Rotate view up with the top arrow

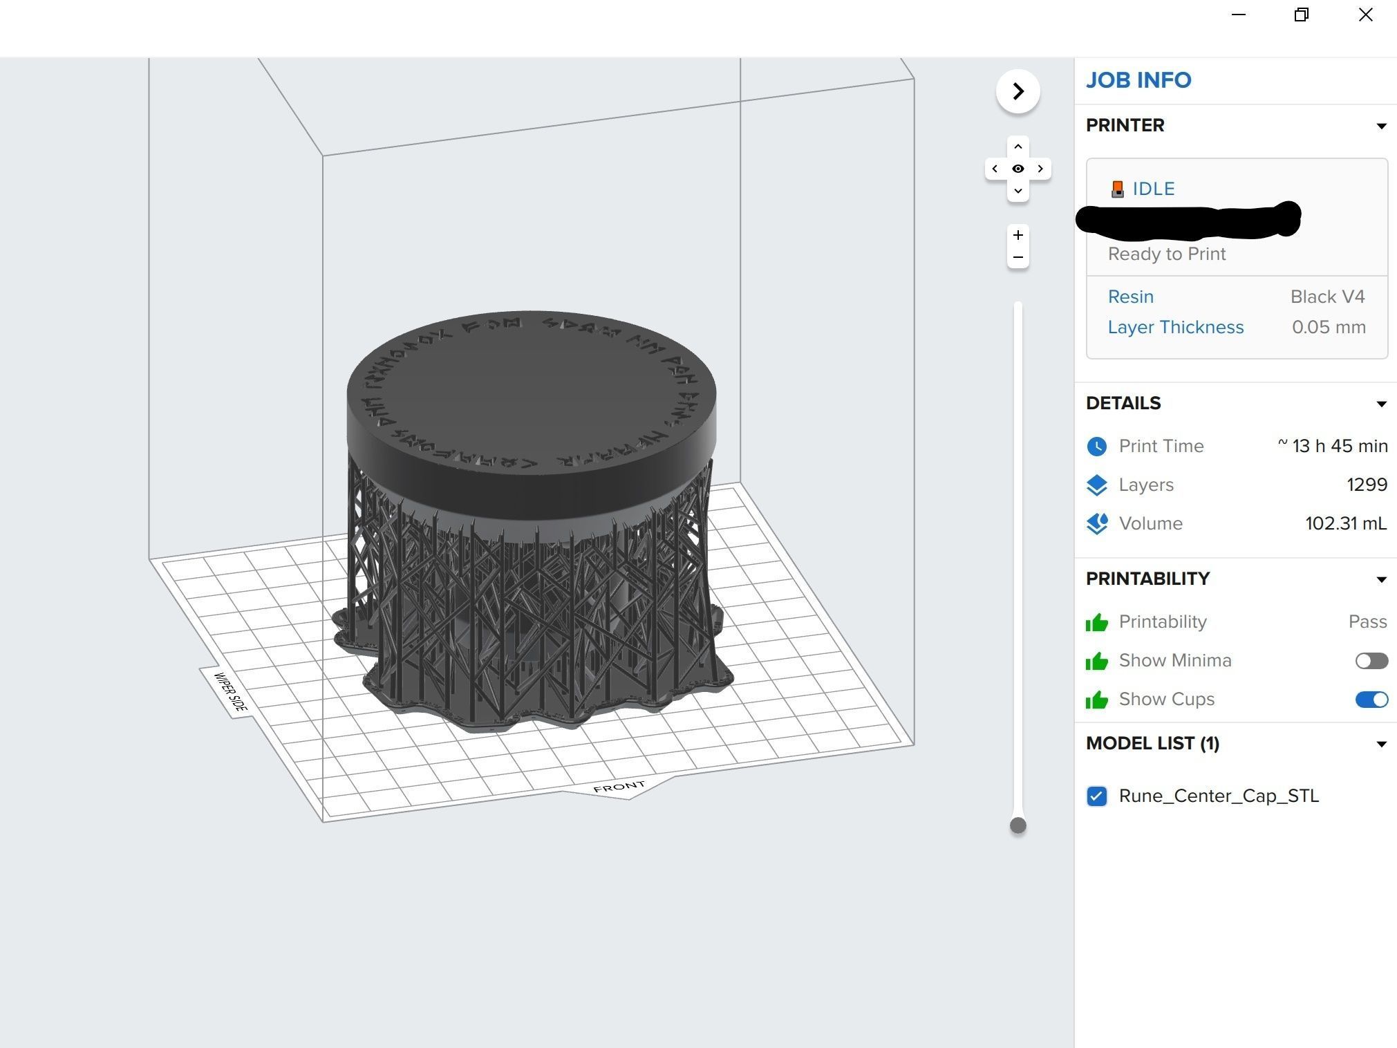click(1018, 147)
